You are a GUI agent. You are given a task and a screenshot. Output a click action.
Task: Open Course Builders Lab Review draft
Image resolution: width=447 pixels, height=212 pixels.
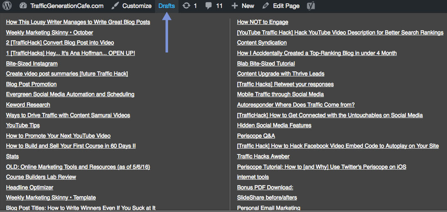[x=41, y=177]
